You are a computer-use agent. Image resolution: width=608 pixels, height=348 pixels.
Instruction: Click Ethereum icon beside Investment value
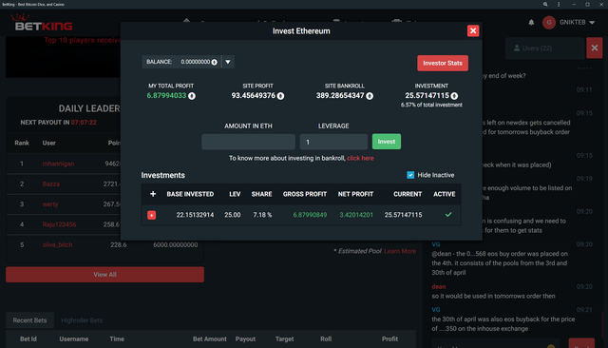(x=454, y=96)
